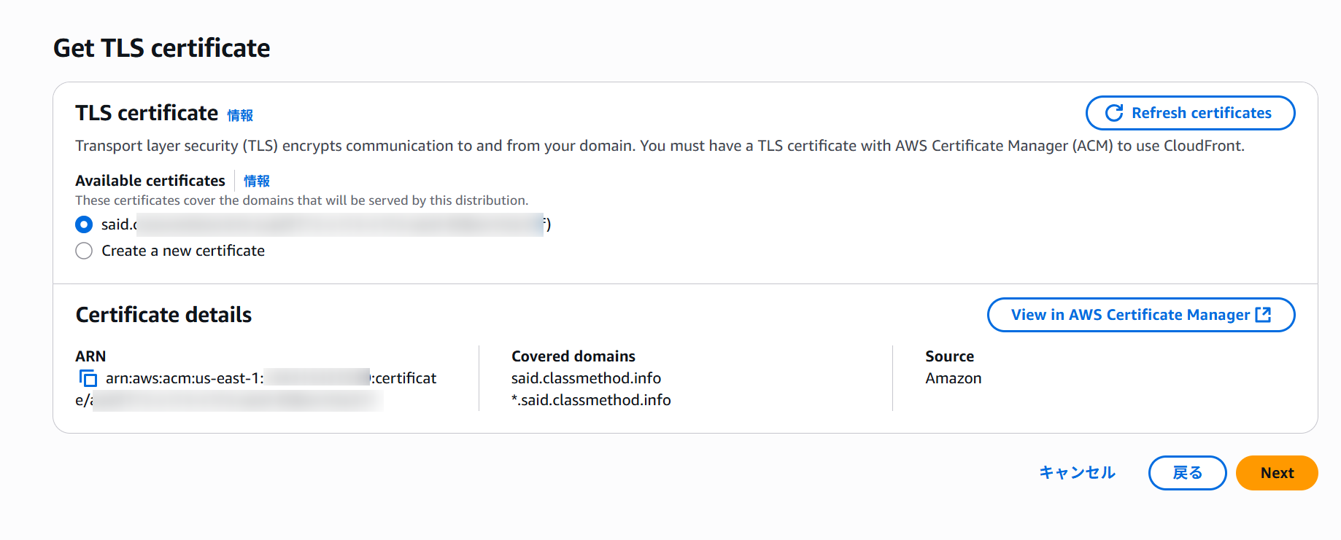This screenshot has width=1341, height=540.
Task: Choose the Create a new certificate radio button
Action: click(x=84, y=251)
